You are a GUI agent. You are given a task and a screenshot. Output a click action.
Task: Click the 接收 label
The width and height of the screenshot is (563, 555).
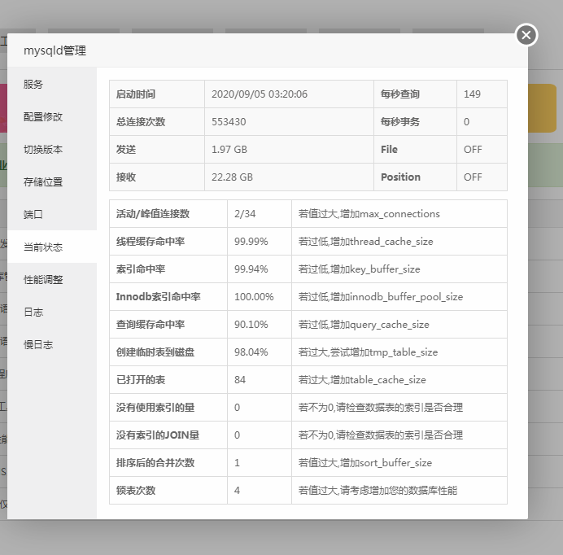coord(126,177)
